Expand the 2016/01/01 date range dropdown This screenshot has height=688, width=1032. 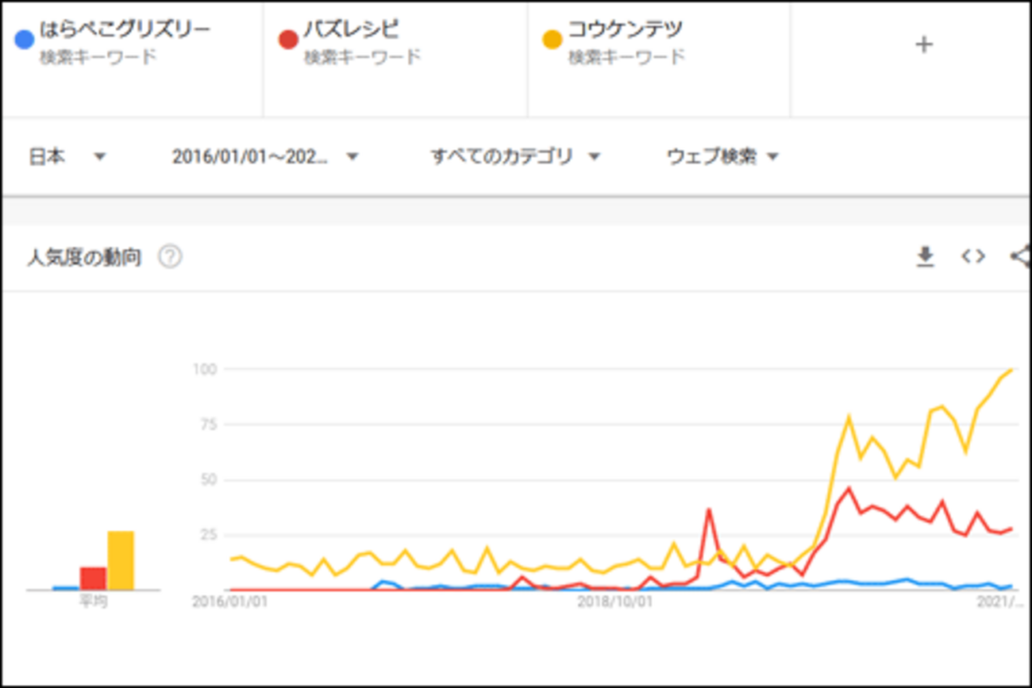265,156
